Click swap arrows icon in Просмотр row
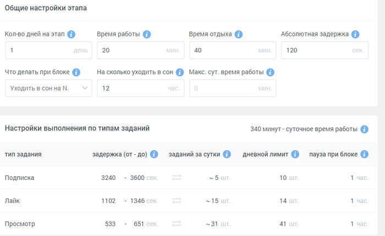 (x=177, y=223)
